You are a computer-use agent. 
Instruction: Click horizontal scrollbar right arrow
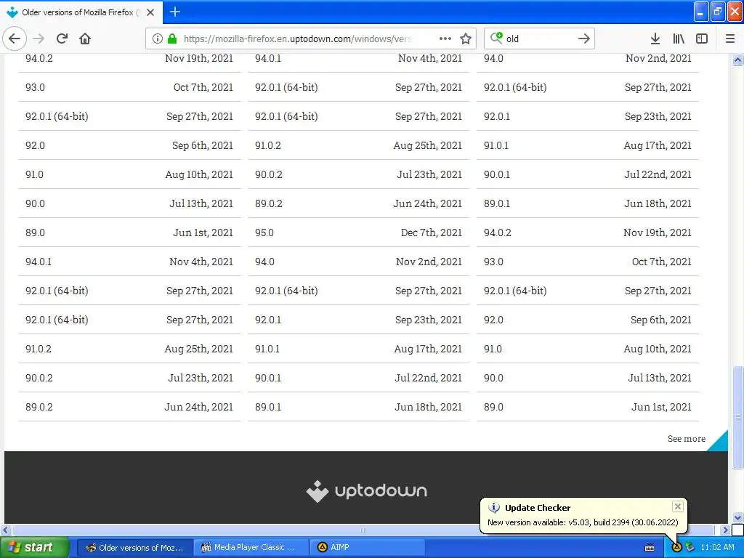724,530
